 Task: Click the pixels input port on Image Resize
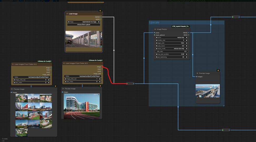pyautogui.click(x=155, y=33)
